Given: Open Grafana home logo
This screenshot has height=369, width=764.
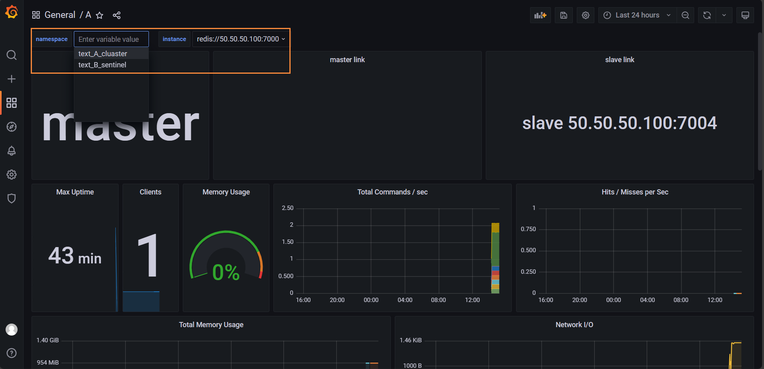Looking at the screenshot, I should coord(12,12).
